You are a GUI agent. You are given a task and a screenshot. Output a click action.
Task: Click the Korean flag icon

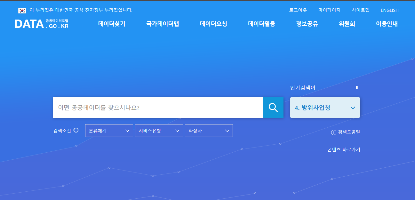point(22,10)
